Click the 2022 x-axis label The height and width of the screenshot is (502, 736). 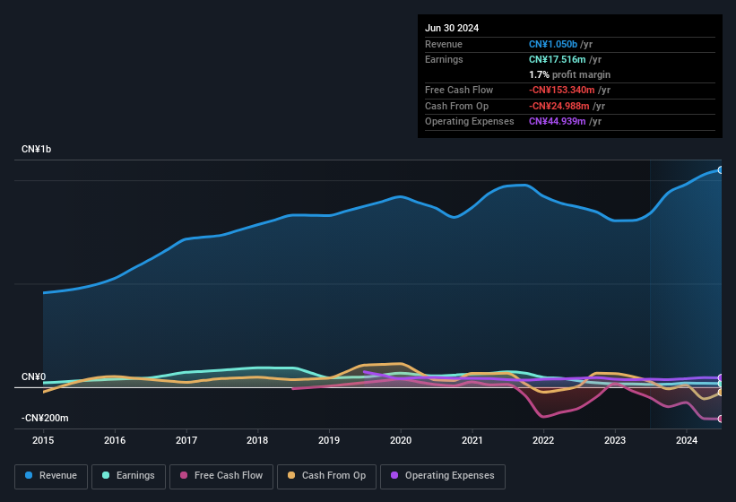point(543,440)
